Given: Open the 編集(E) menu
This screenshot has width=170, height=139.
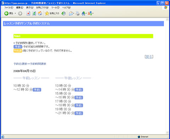Looking at the screenshot, I should point(19,7).
